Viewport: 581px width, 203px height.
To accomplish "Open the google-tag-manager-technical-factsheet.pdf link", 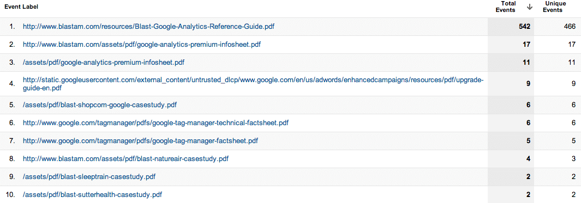I will pyautogui.click(x=155, y=123).
